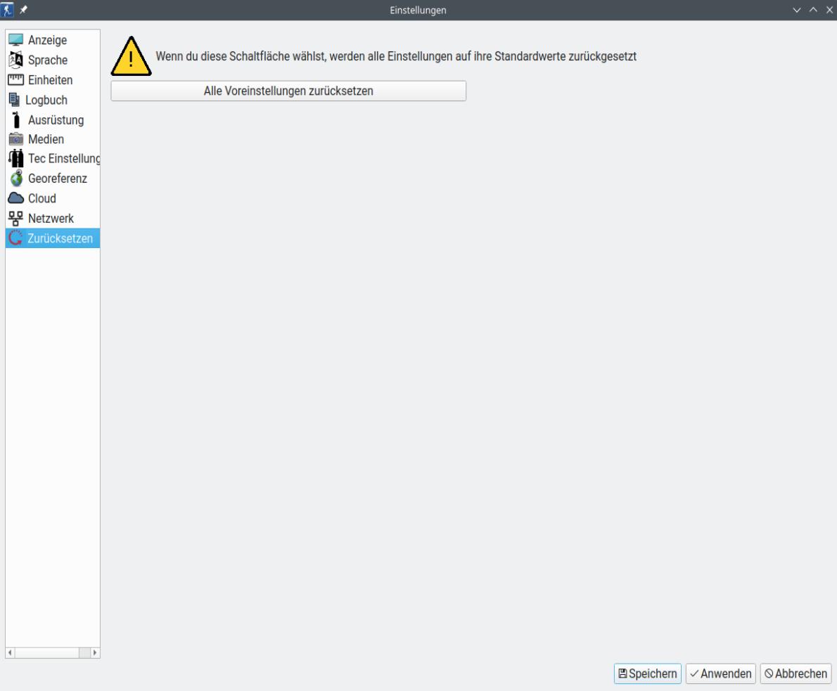The height and width of the screenshot is (691, 837).
Task: Open Netzwerk settings via its network icon
Action: click(x=14, y=218)
